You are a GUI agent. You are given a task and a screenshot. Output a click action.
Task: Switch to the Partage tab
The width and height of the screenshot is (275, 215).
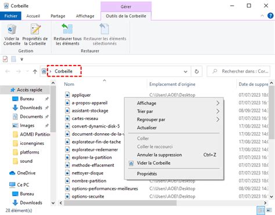[58, 16]
